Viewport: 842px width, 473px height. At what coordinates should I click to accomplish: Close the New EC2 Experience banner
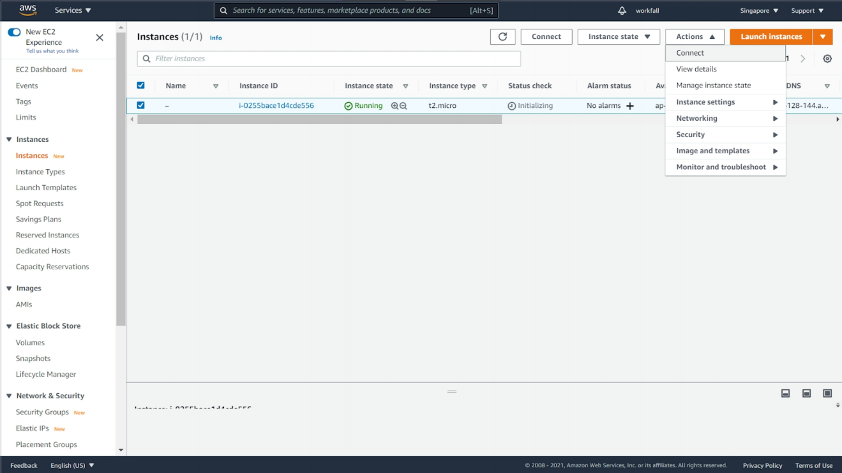[x=100, y=38]
